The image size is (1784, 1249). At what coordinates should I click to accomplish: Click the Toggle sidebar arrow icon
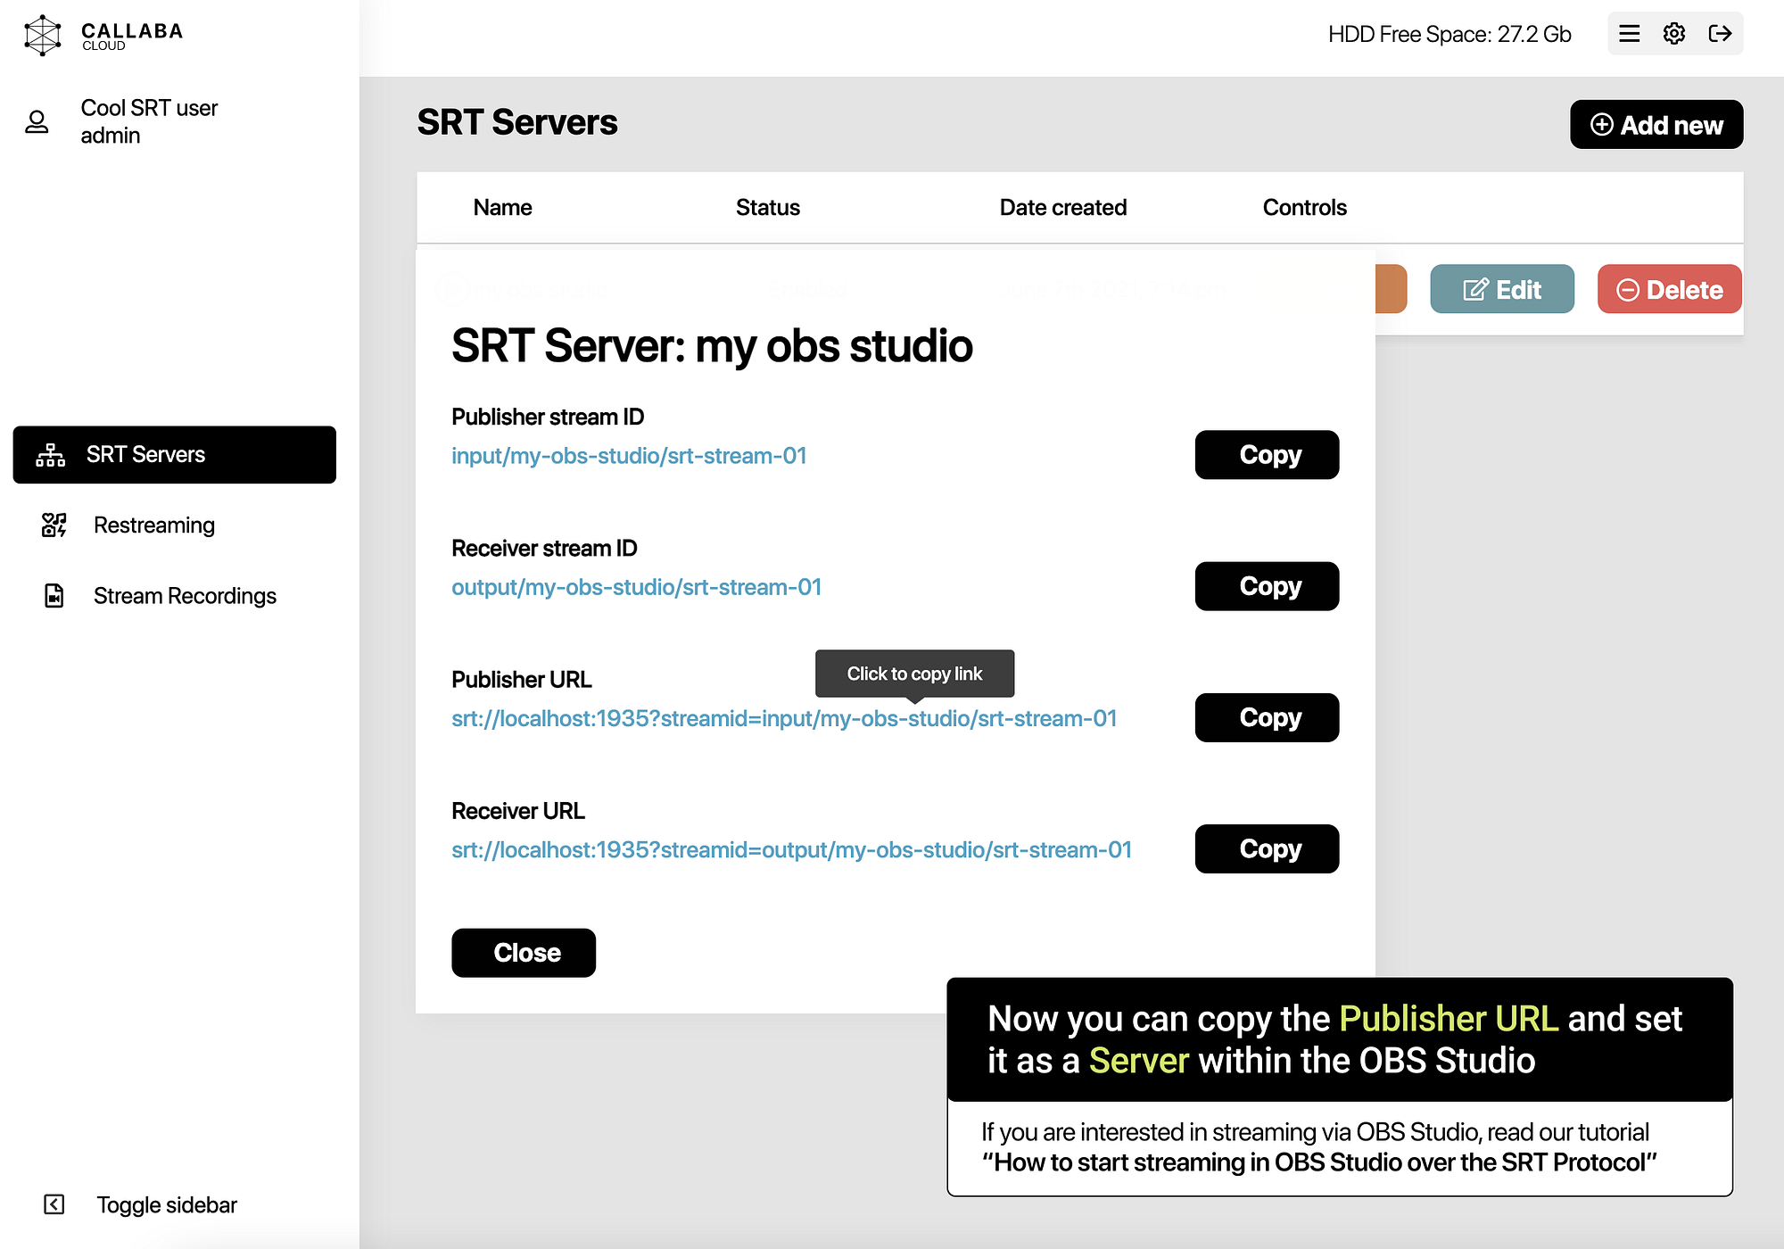(x=54, y=1205)
